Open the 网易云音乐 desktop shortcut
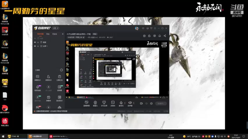 point(5,122)
